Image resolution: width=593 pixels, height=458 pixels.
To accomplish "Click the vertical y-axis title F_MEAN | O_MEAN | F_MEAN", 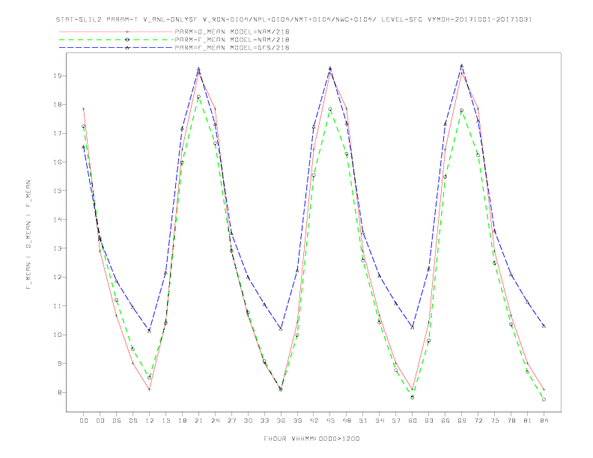I will [28, 235].
